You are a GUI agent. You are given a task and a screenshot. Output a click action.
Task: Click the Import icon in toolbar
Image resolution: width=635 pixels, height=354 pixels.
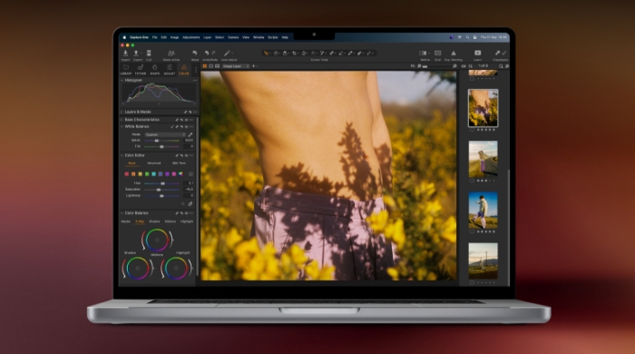pyautogui.click(x=125, y=53)
